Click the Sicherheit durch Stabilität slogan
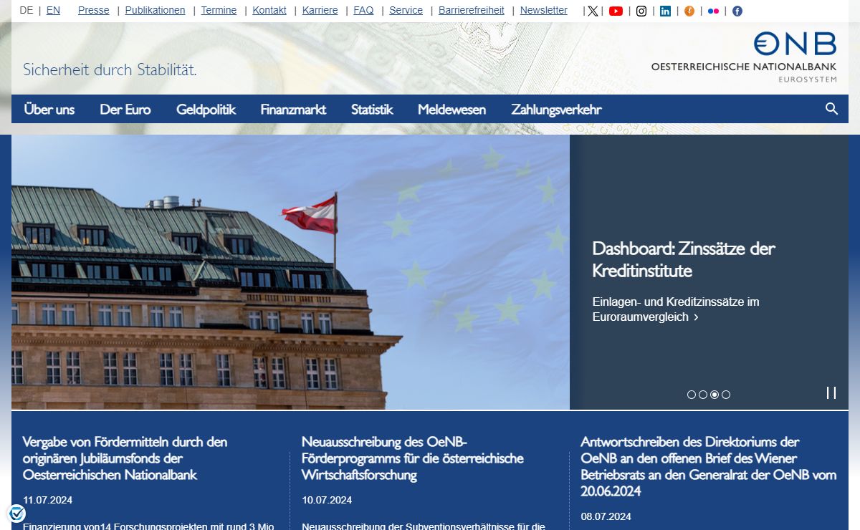The height and width of the screenshot is (530, 860). [110, 69]
